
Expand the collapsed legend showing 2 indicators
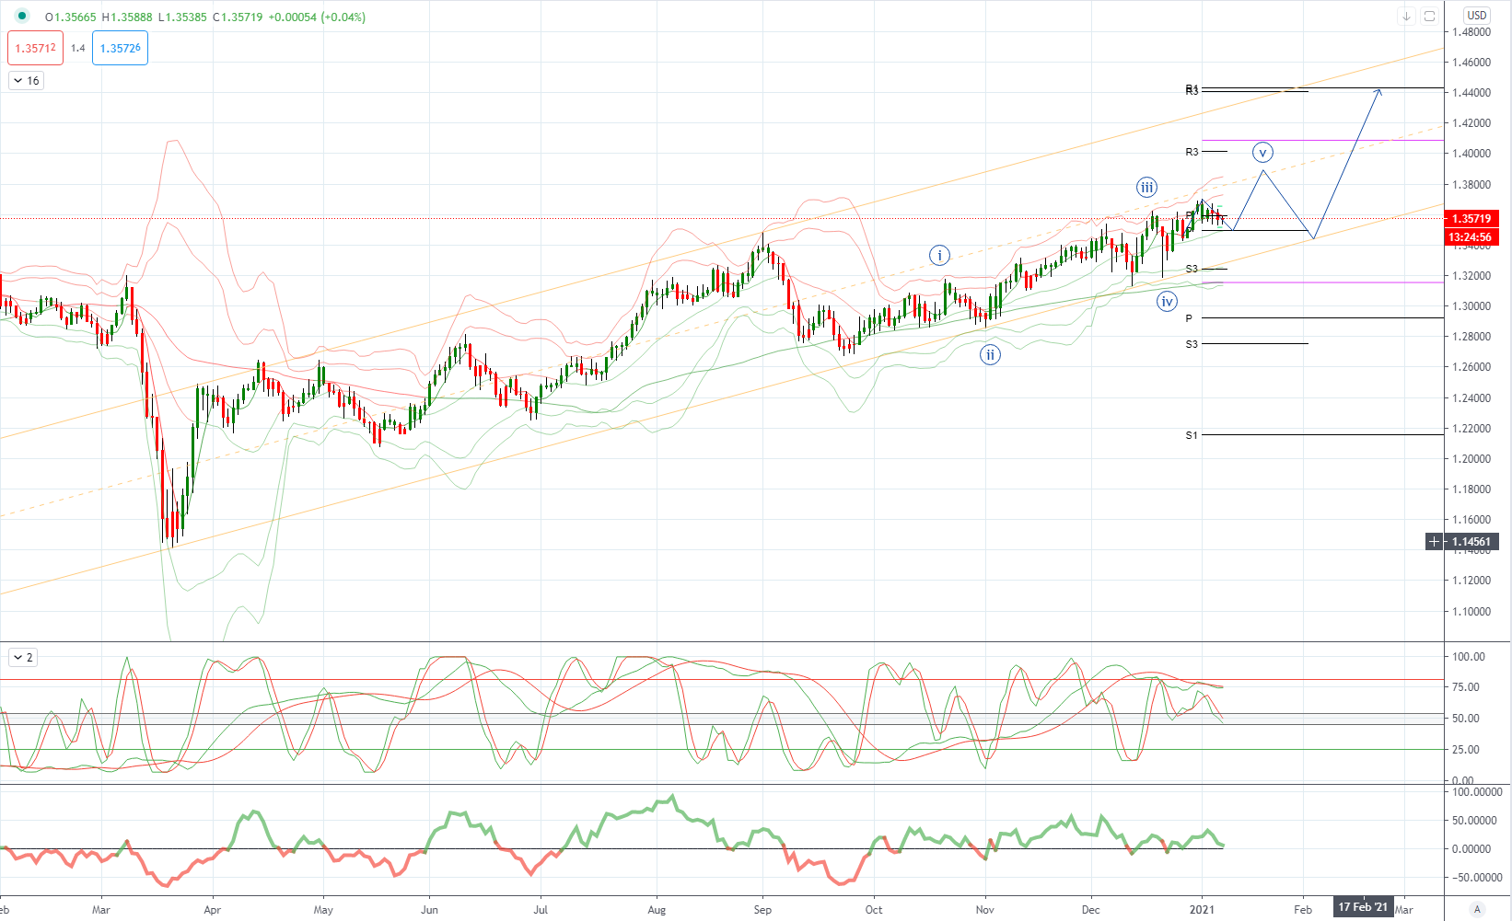point(23,657)
